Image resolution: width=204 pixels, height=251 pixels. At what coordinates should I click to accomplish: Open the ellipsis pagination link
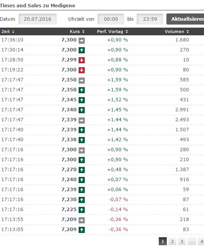(x=192, y=241)
